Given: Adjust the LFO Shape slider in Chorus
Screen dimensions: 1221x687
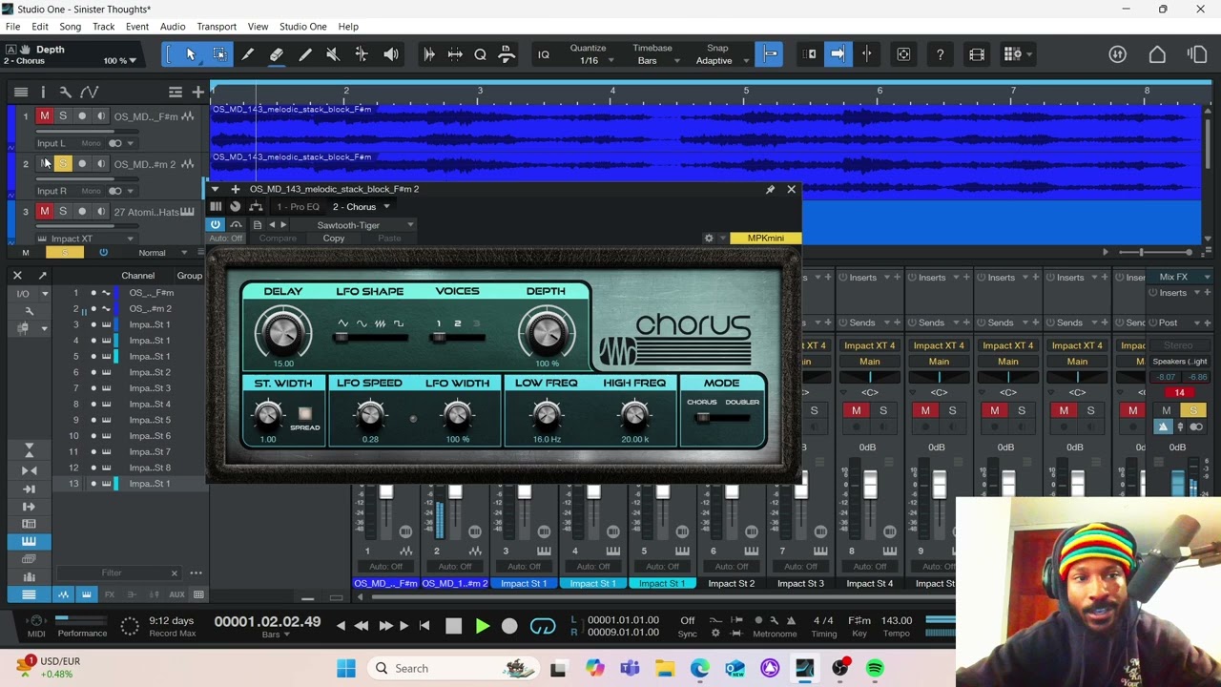Looking at the screenshot, I should click(x=370, y=338).
